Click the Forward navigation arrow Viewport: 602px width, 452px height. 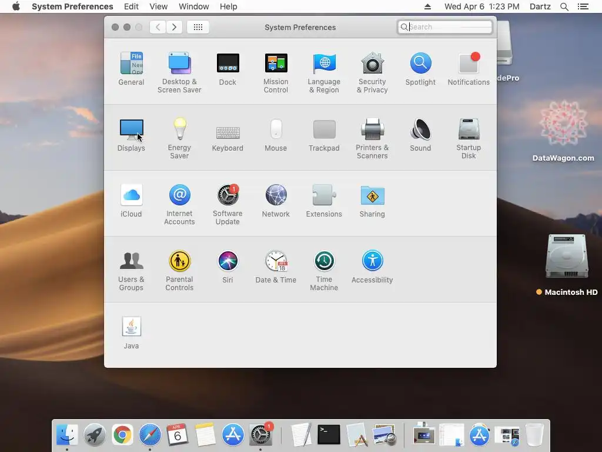(174, 27)
